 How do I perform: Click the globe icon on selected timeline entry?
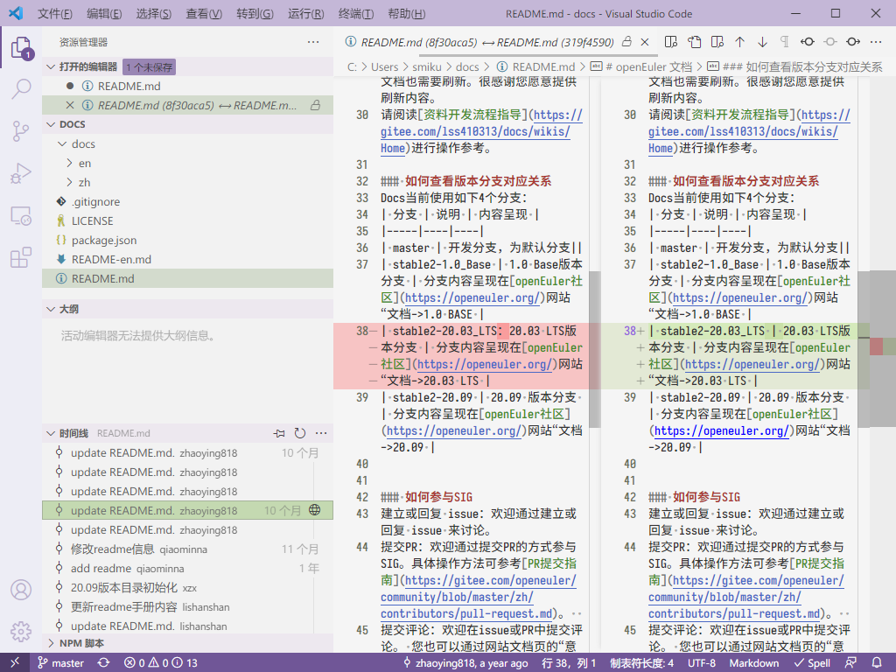[314, 510]
